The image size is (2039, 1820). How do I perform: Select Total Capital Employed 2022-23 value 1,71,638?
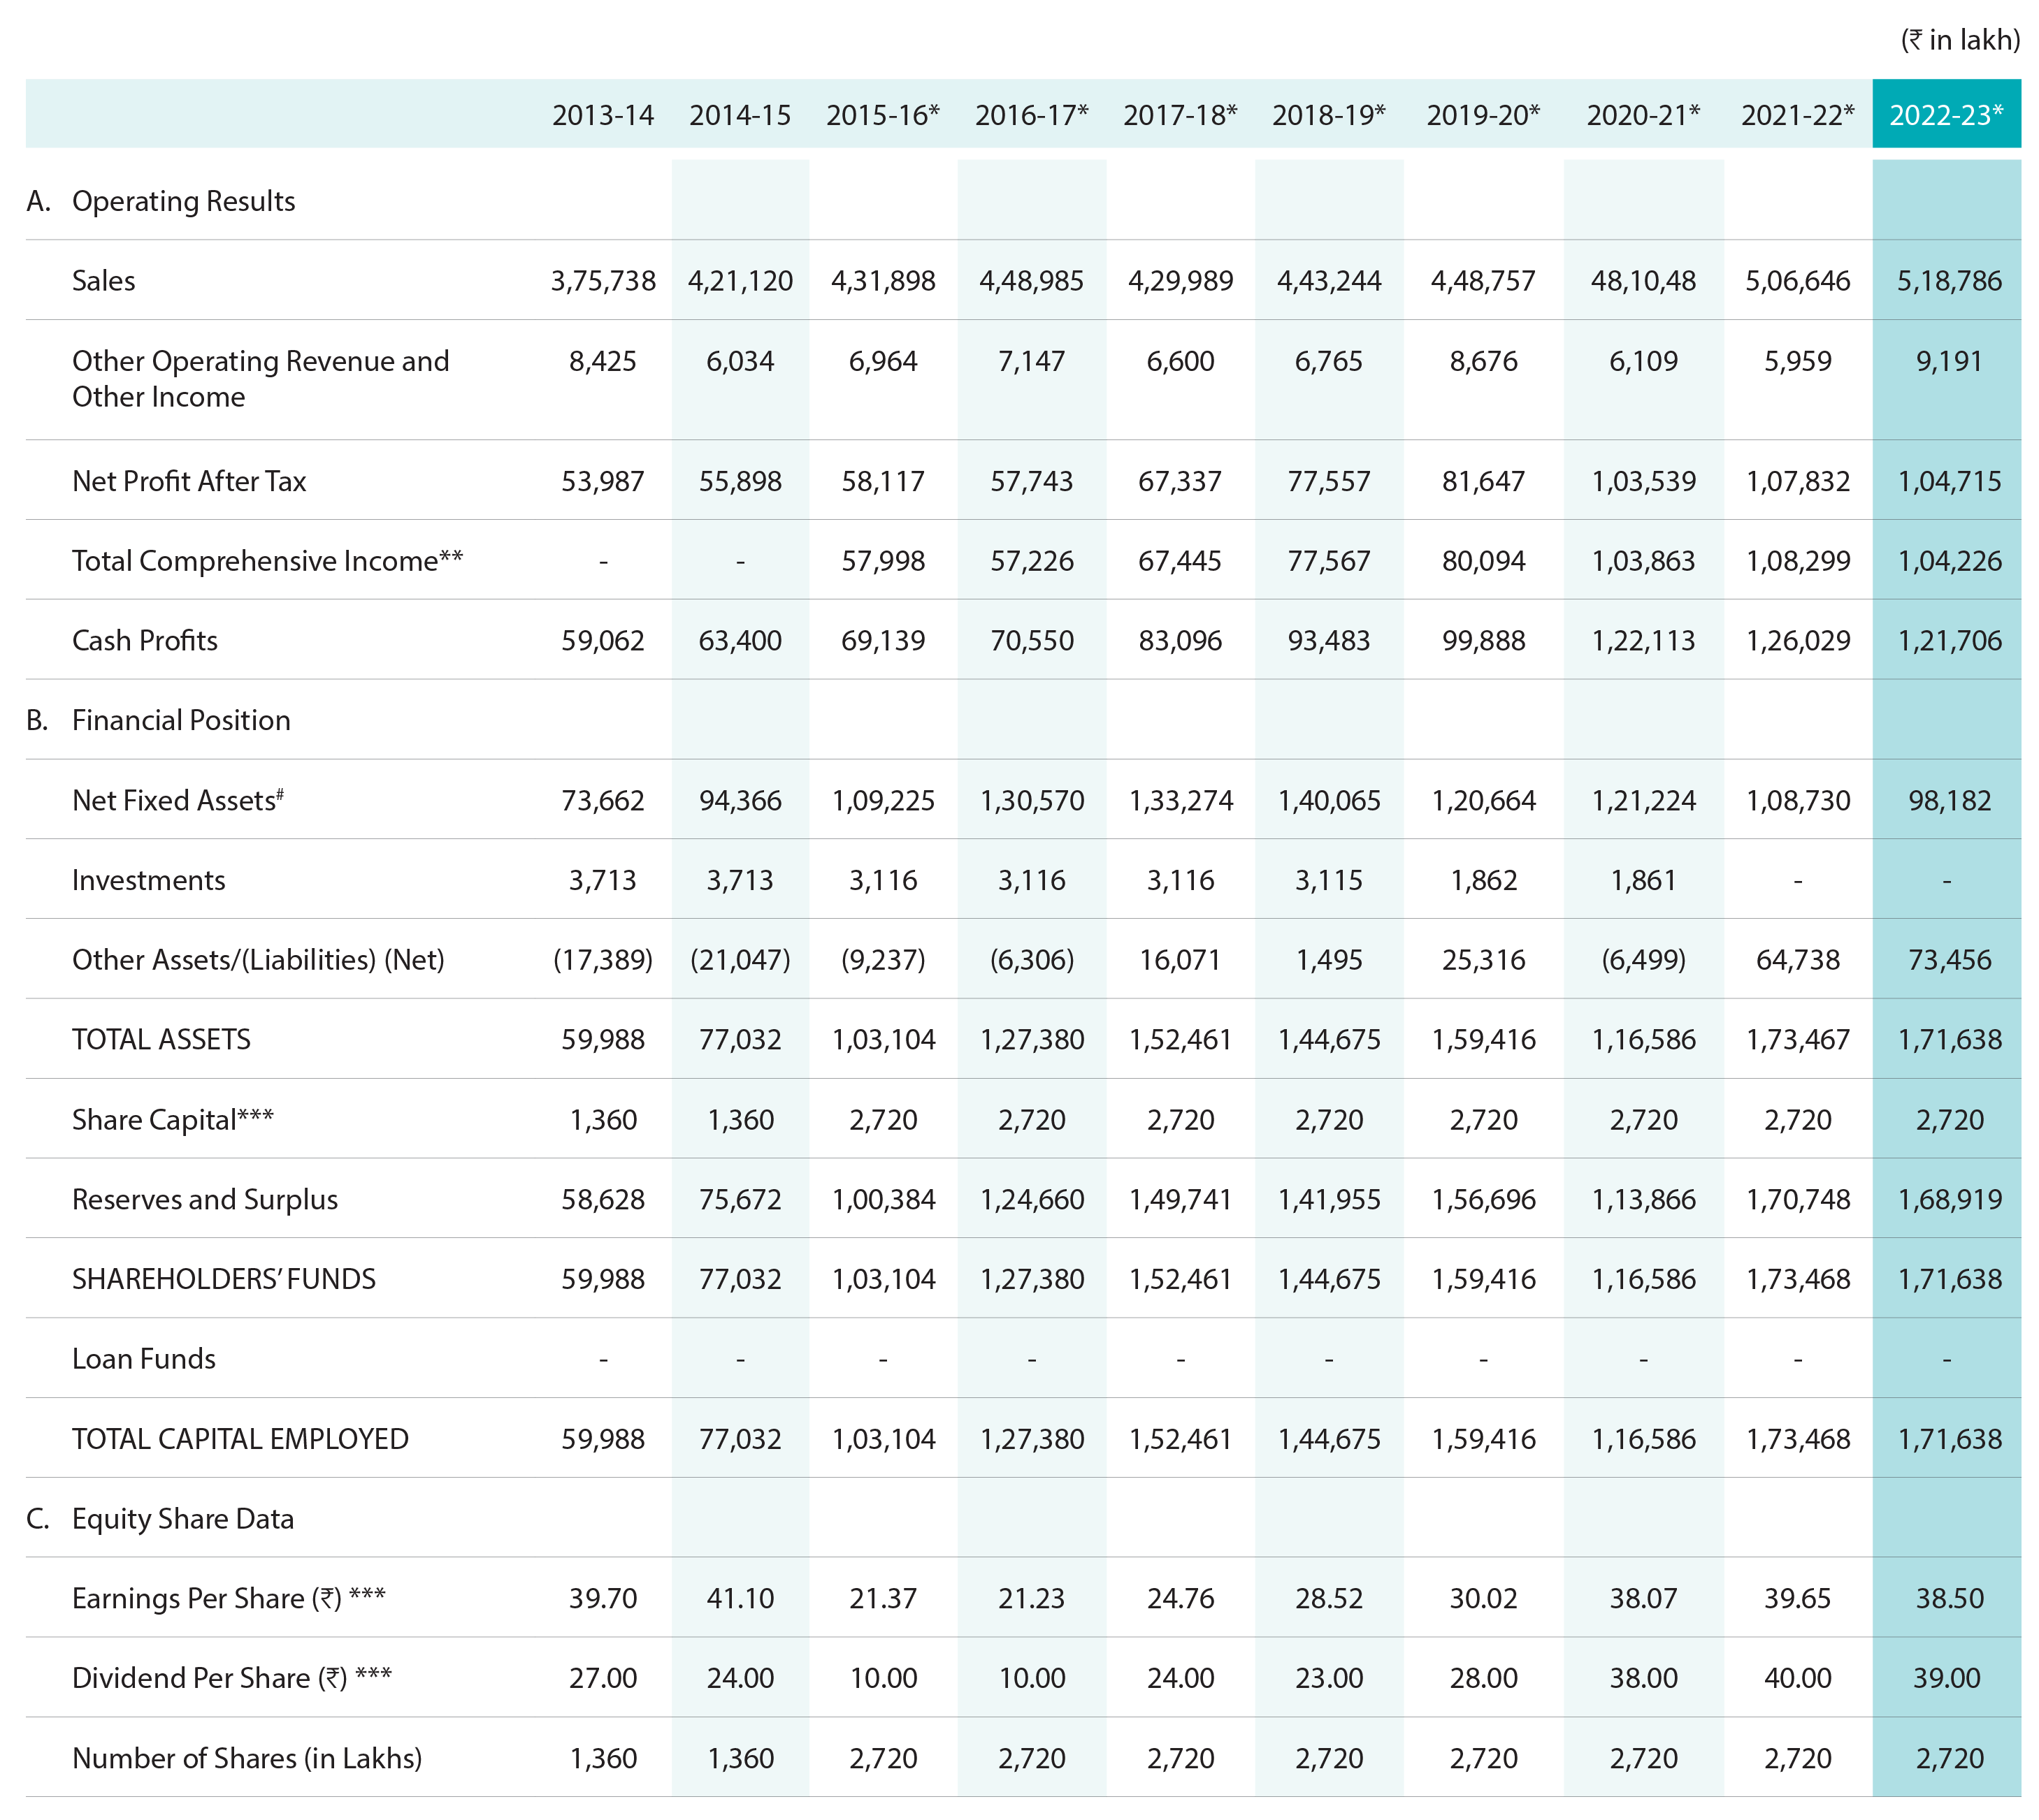click(1949, 1439)
